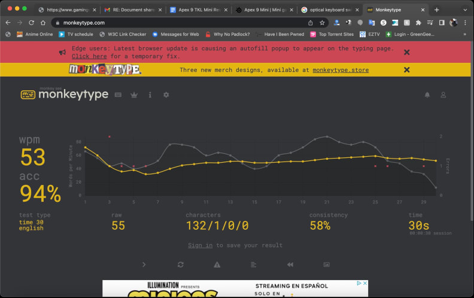Viewport: 474px width, 298px height.
Task: Open the tab search dropdown chevron
Action: click(465, 10)
